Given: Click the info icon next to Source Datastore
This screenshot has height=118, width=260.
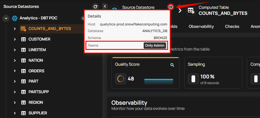Looking at the screenshot, I should [x=171, y=7].
